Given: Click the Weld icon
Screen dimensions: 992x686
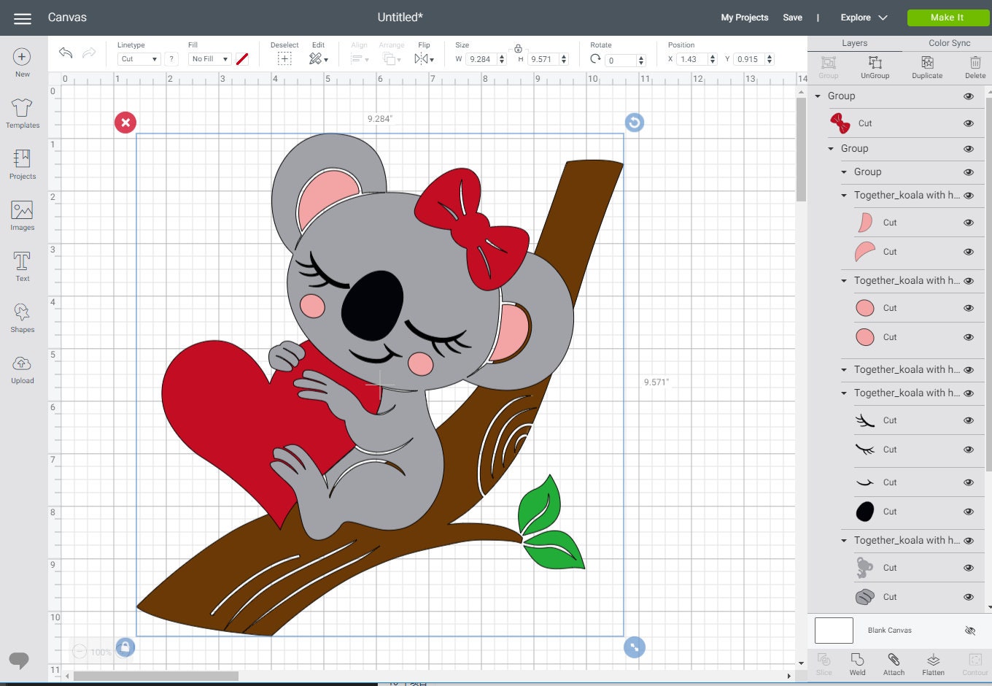Looking at the screenshot, I should (x=859, y=664).
